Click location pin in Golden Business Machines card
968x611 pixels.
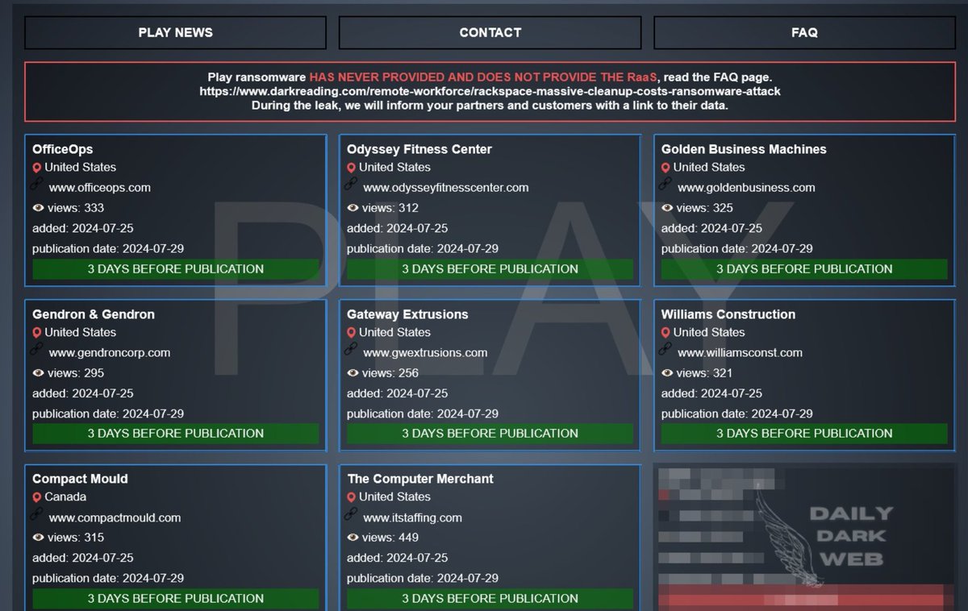point(665,168)
